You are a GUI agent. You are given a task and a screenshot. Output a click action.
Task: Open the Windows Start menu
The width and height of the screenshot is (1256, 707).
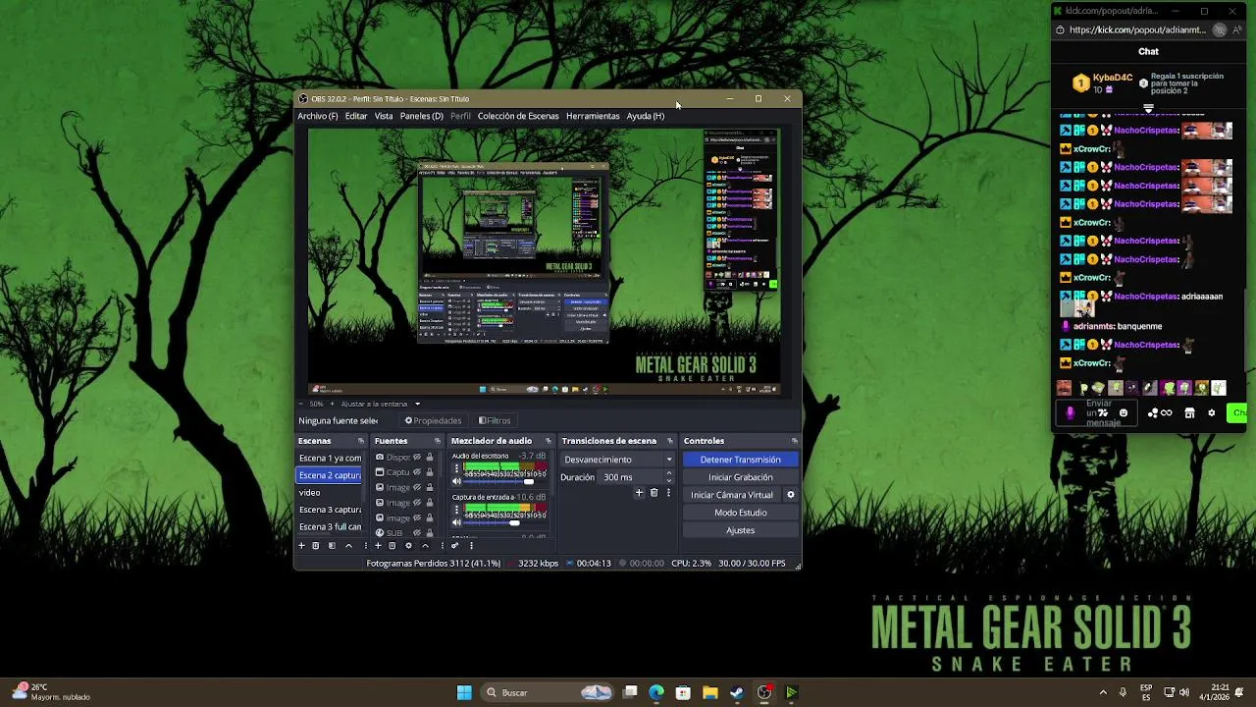point(464,692)
